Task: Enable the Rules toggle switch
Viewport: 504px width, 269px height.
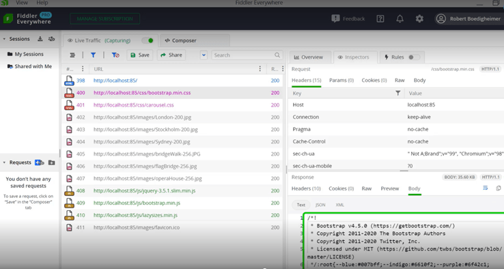Action: pos(414,57)
